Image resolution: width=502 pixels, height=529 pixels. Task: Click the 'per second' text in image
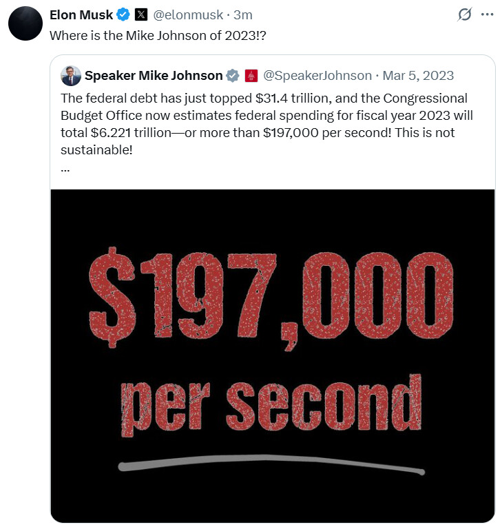[271, 408]
